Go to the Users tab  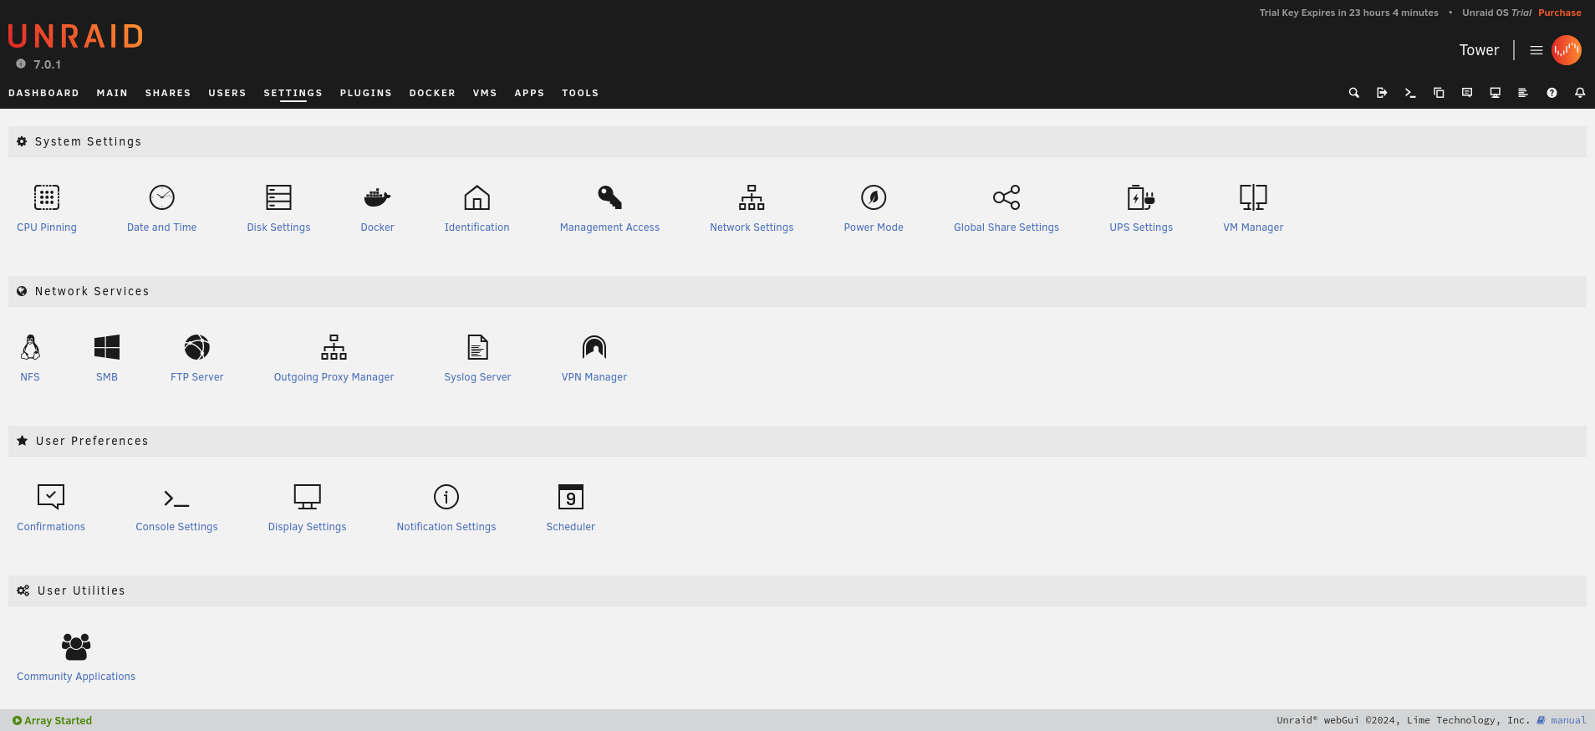[227, 93]
